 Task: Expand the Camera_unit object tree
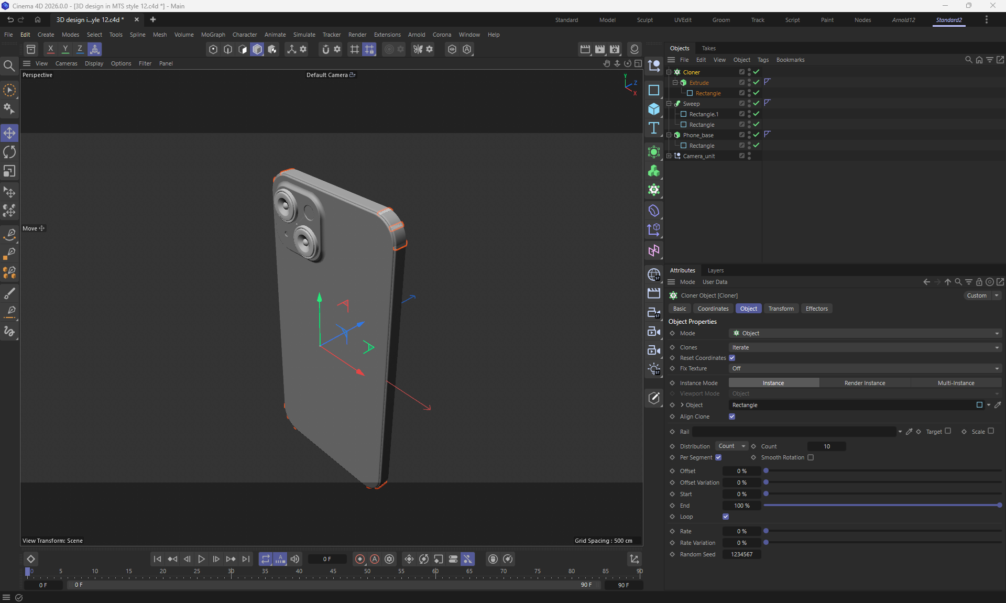[669, 156]
